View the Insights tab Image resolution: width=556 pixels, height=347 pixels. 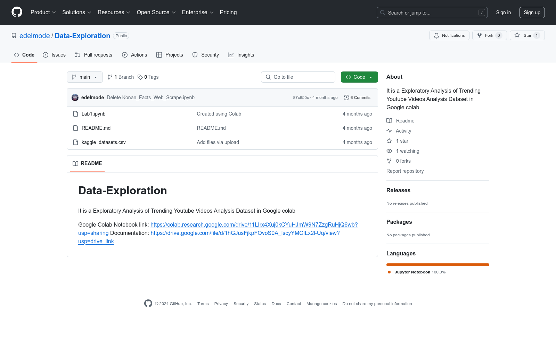coord(241,55)
